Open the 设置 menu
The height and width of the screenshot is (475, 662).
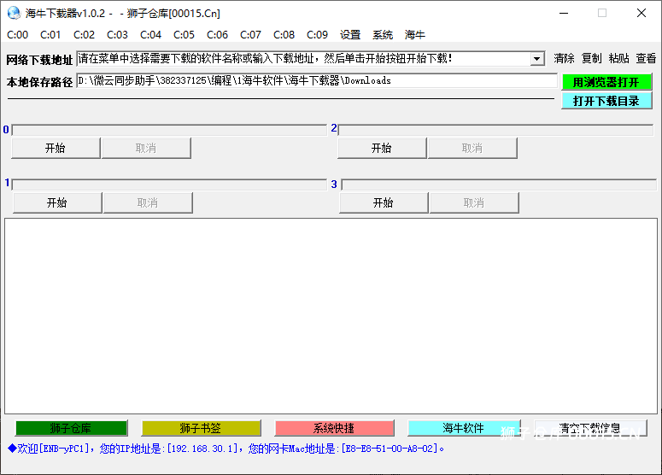click(x=350, y=35)
